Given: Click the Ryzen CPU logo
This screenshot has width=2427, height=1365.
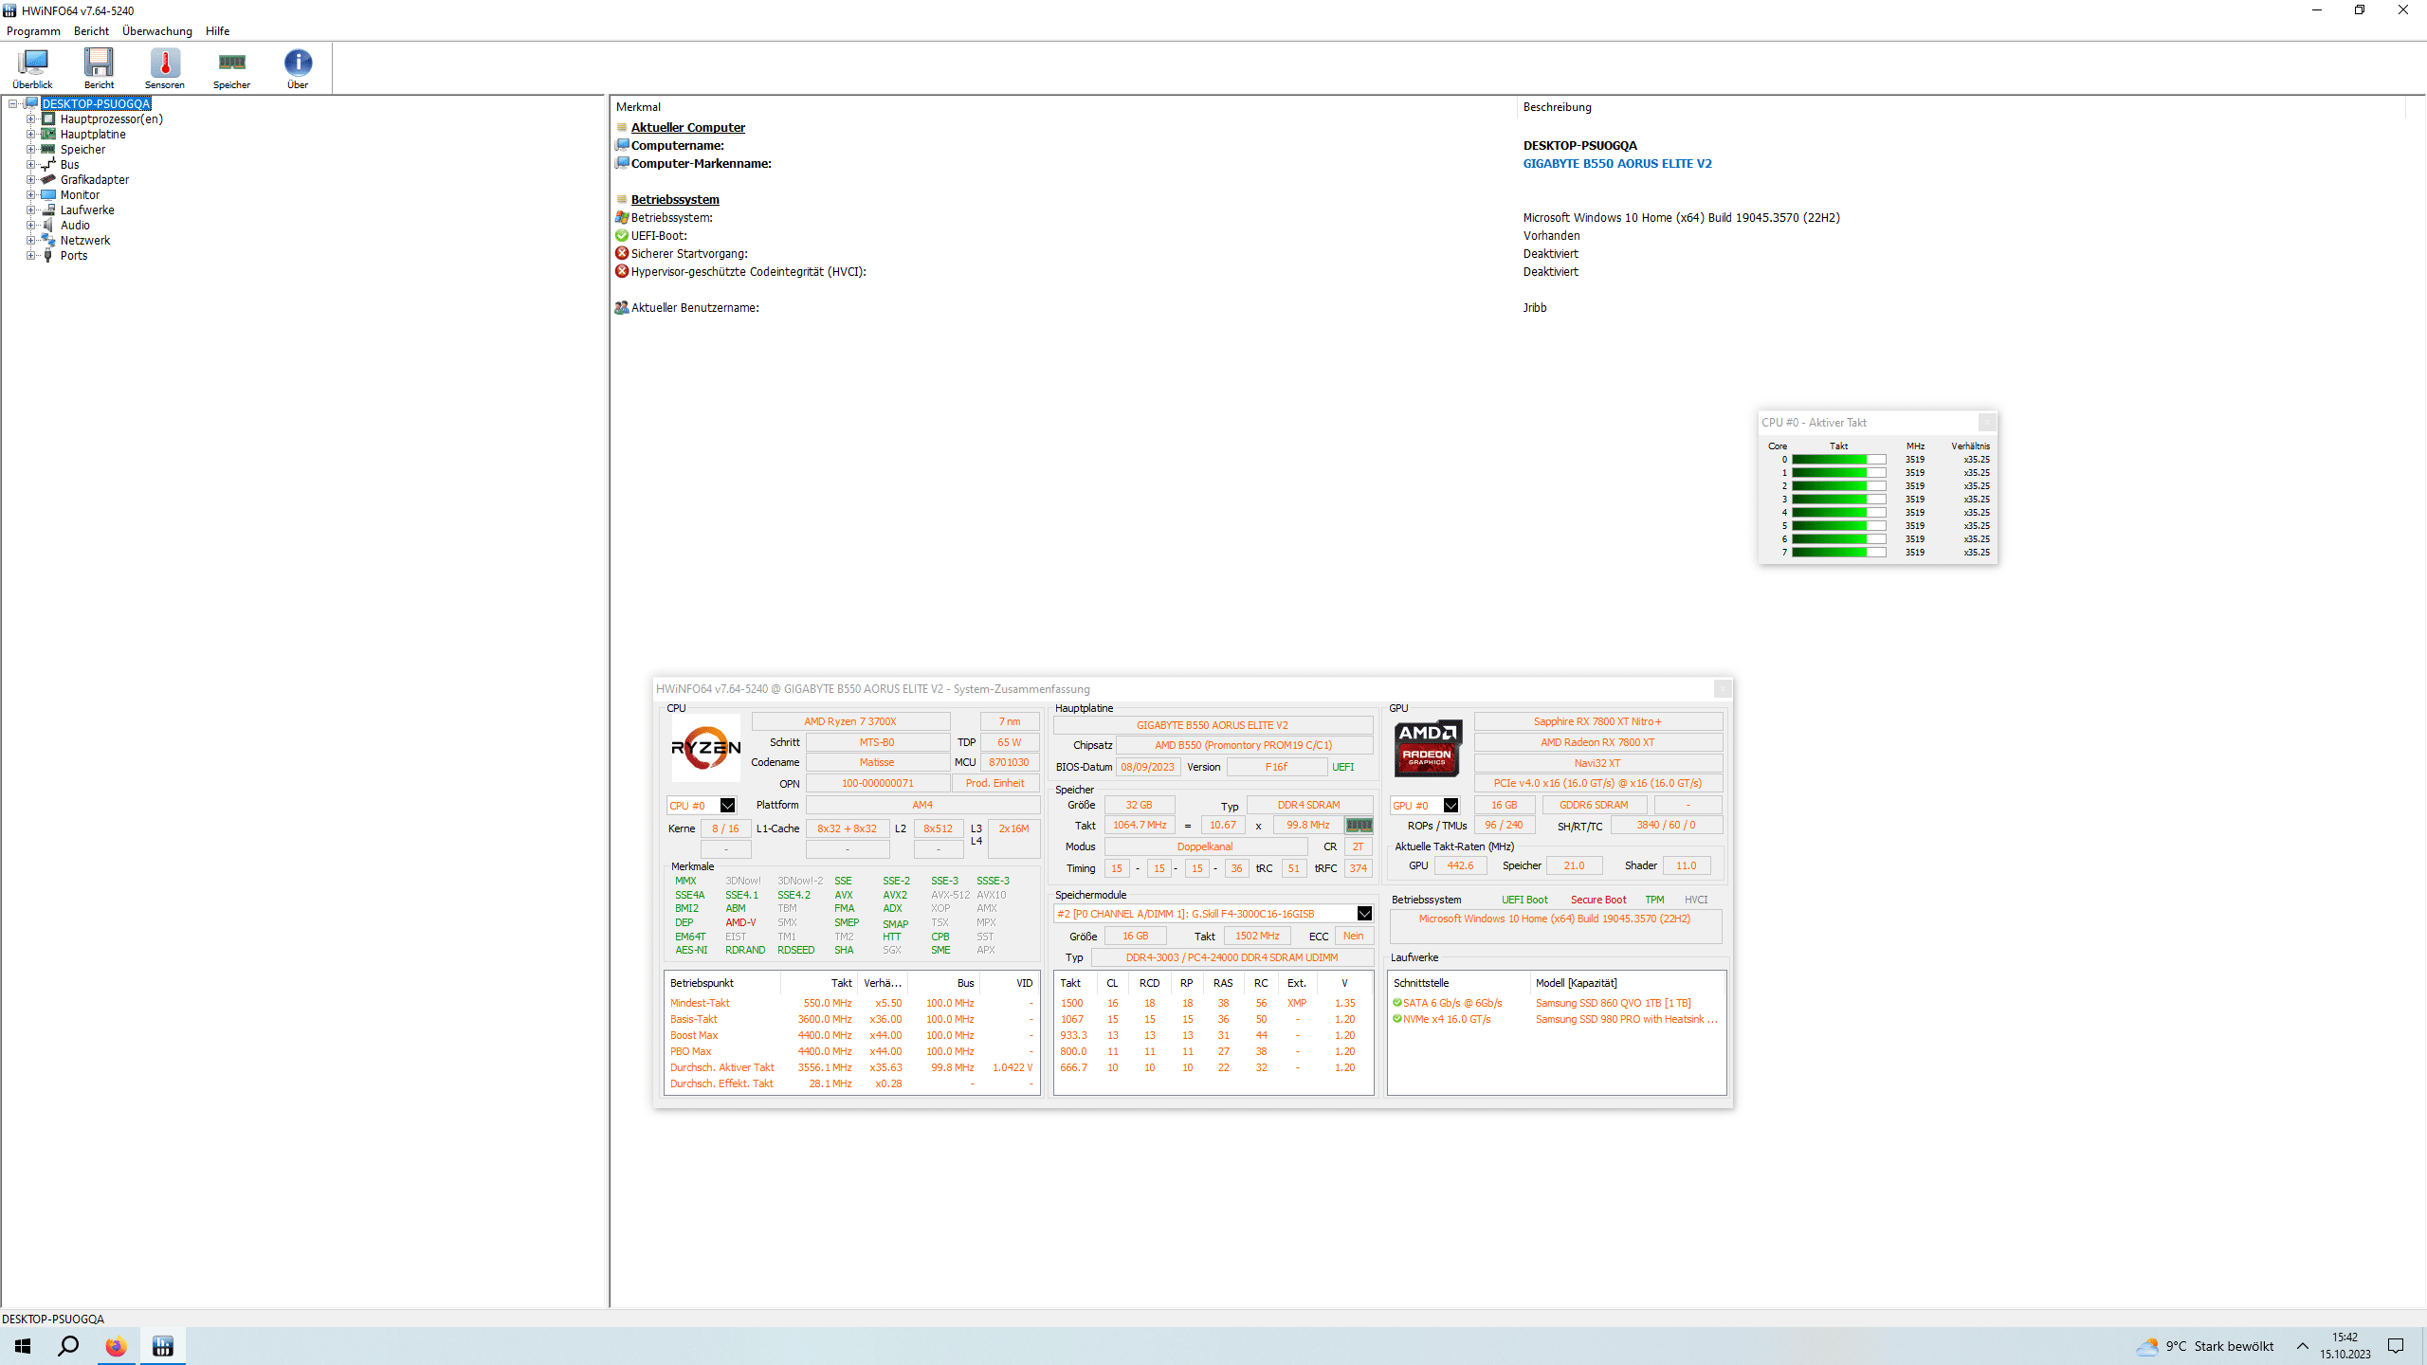Looking at the screenshot, I should click(x=706, y=747).
